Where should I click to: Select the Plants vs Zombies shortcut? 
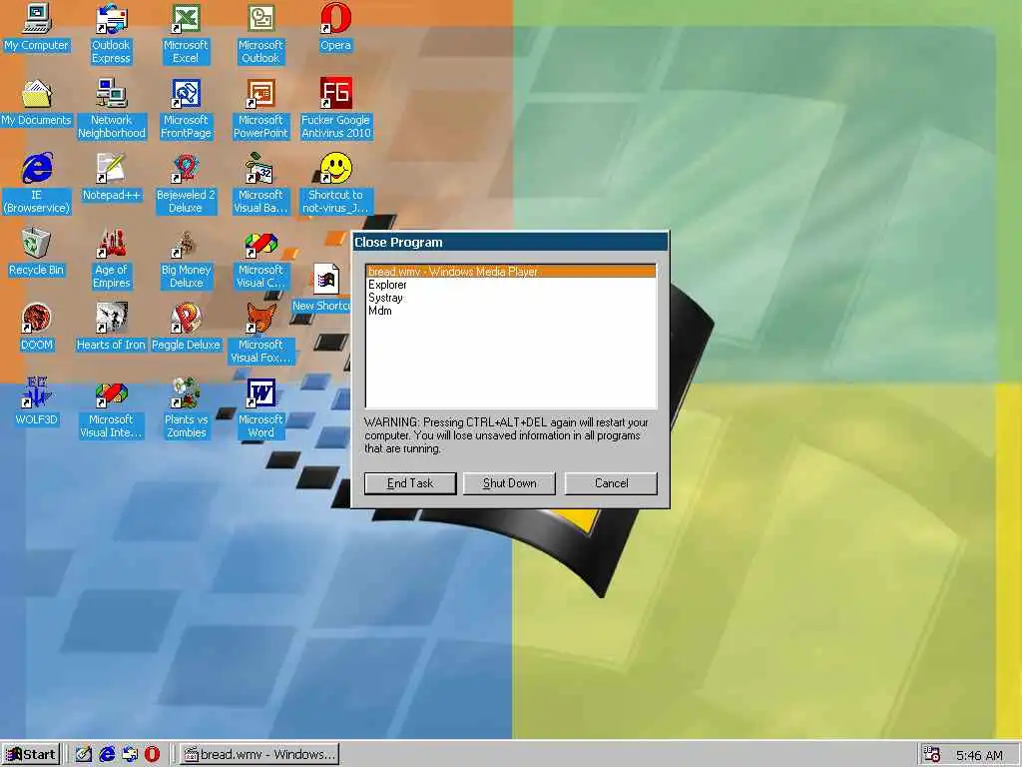186,408
